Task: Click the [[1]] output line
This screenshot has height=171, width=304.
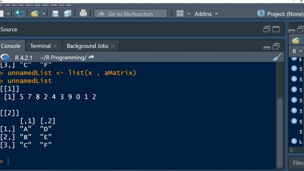Action: (9, 89)
